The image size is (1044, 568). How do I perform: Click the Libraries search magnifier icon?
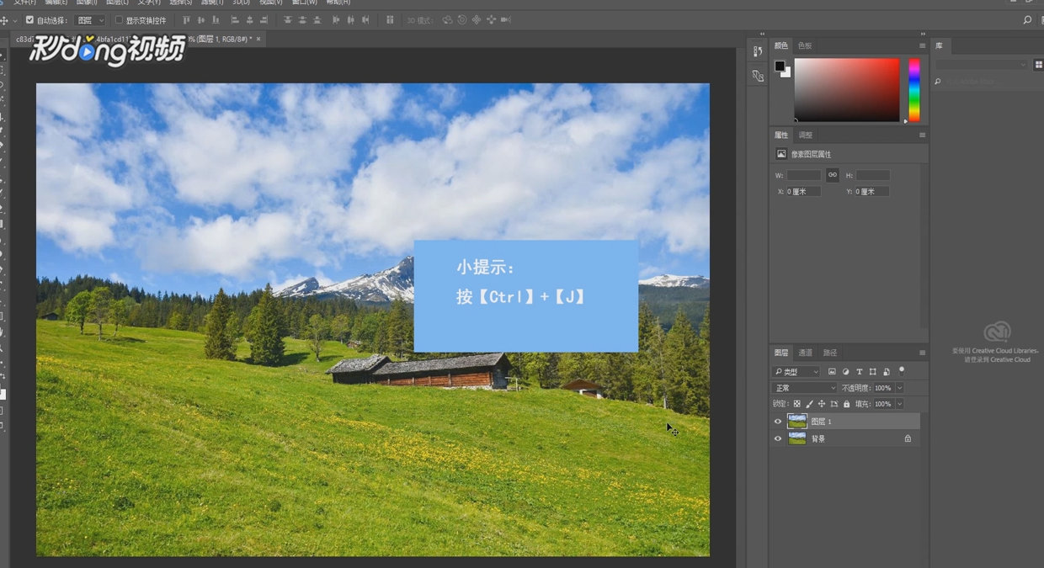coord(938,82)
